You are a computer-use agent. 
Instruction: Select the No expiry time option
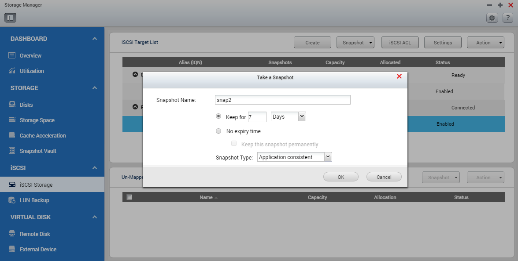218,131
